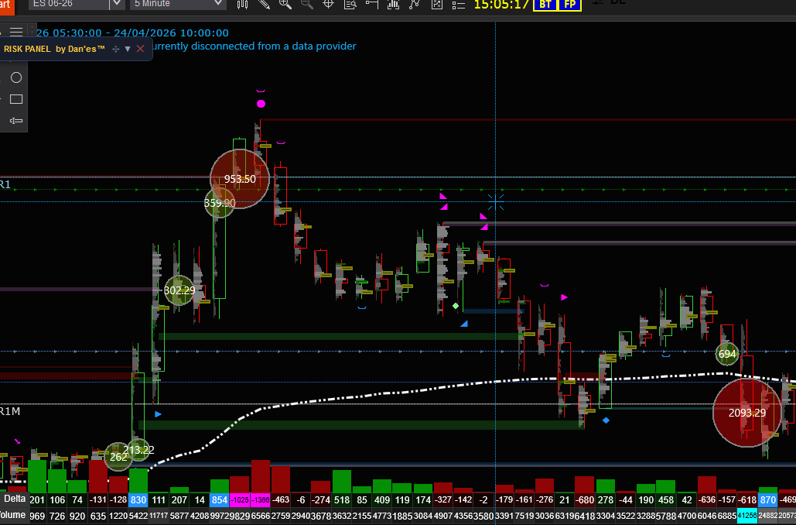Click the zoom out magnifier icon
796x525 pixels.
tap(306, 4)
